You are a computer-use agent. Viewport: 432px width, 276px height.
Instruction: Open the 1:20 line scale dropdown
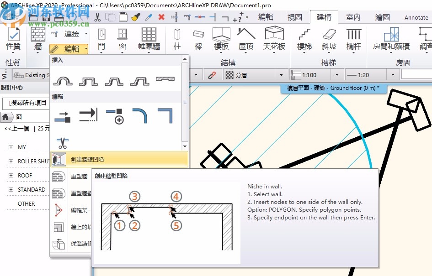pos(393,75)
